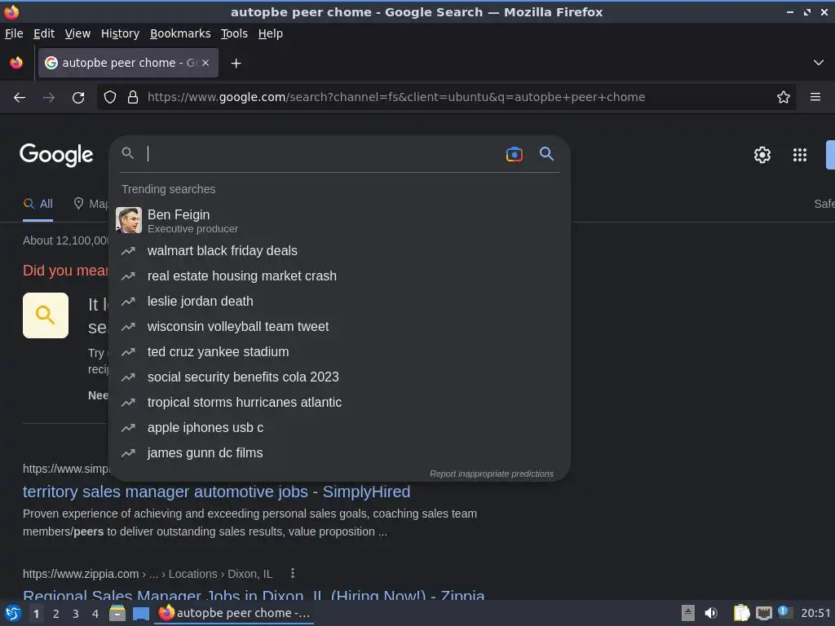Open territory sales manager SimplyHired result
The image size is (835, 626).
click(216, 492)
